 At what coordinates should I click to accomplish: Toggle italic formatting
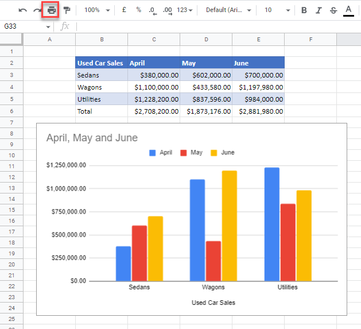(x=319, y=10)
